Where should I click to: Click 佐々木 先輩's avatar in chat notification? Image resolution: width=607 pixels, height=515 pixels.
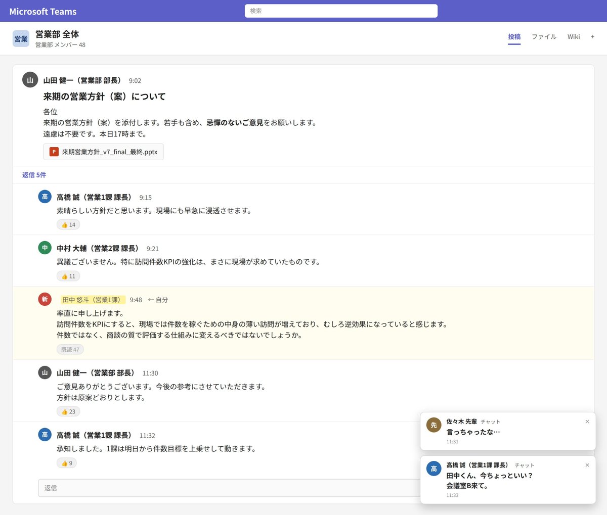[x=433, y=425]
